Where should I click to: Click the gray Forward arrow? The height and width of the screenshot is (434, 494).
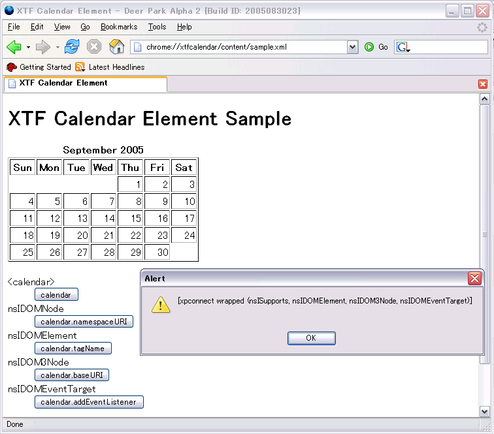click(43, 47)
